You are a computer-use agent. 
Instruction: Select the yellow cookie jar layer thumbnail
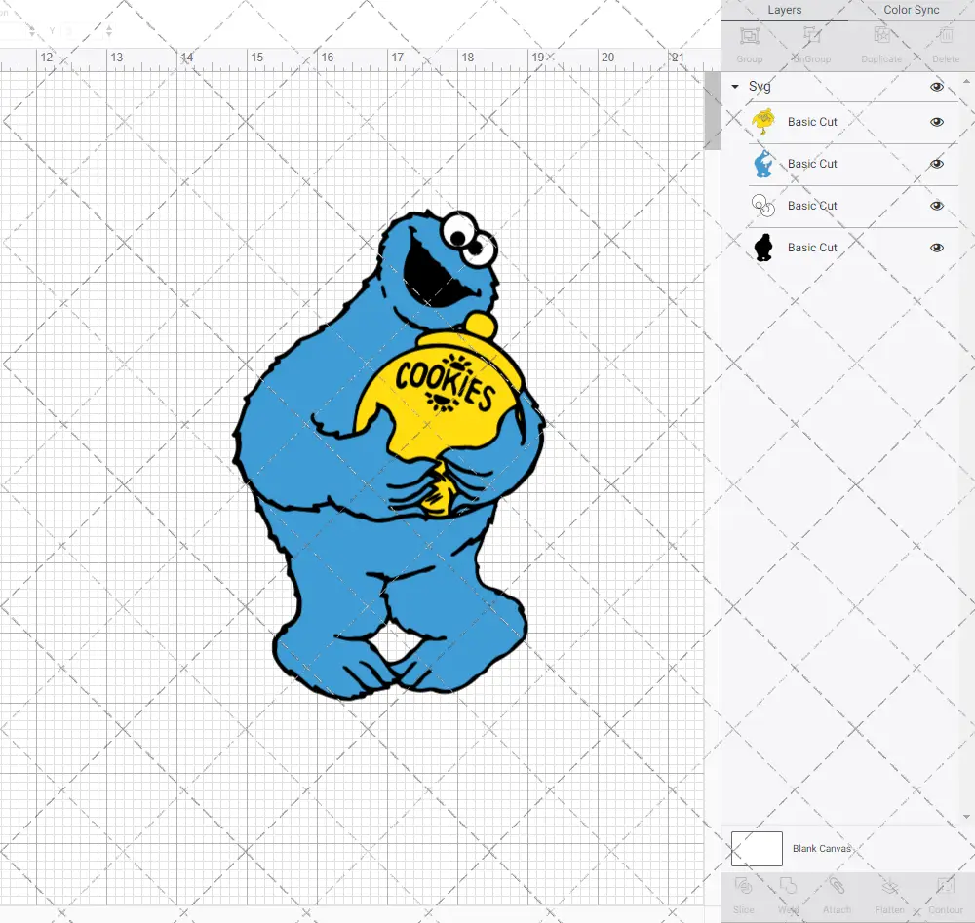click(763, 122)
